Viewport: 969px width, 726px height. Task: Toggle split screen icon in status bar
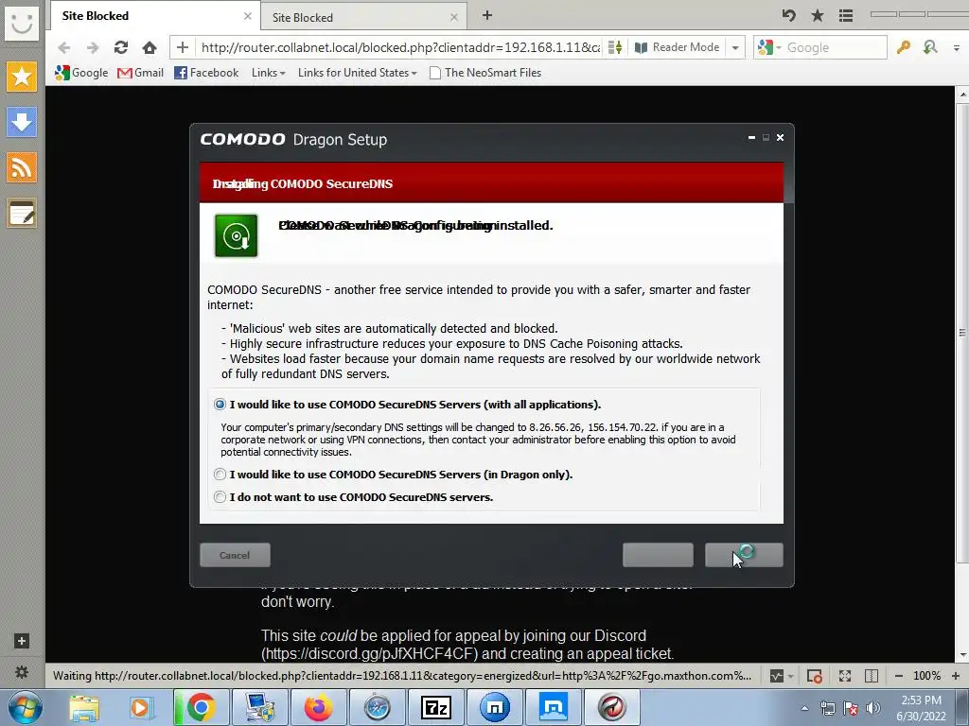(x=872, y=676)
